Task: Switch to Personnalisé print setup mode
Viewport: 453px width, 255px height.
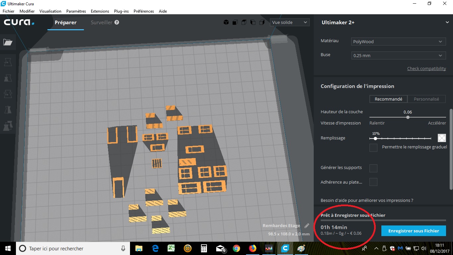Action: (426, 99)
